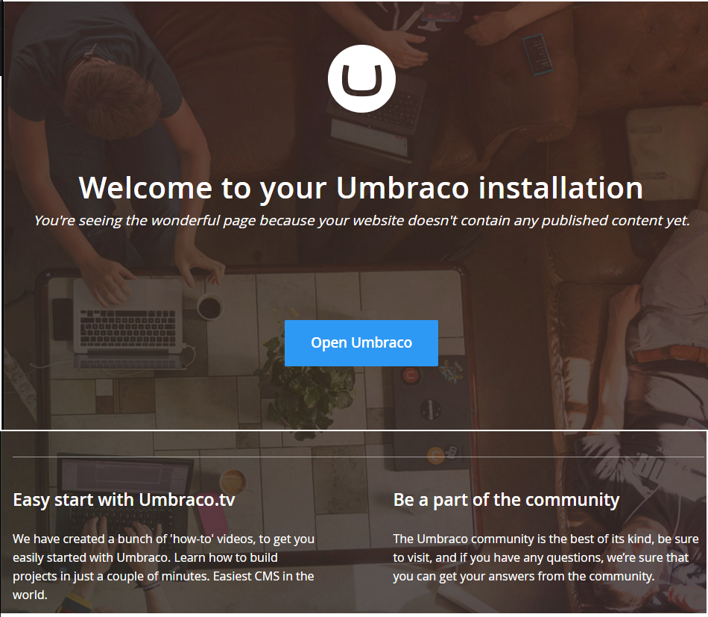Viewport: 708px width, 617px height.
Task: Click the word 'Umbraco.tv' in the left heading
Action: pos(187,500)
